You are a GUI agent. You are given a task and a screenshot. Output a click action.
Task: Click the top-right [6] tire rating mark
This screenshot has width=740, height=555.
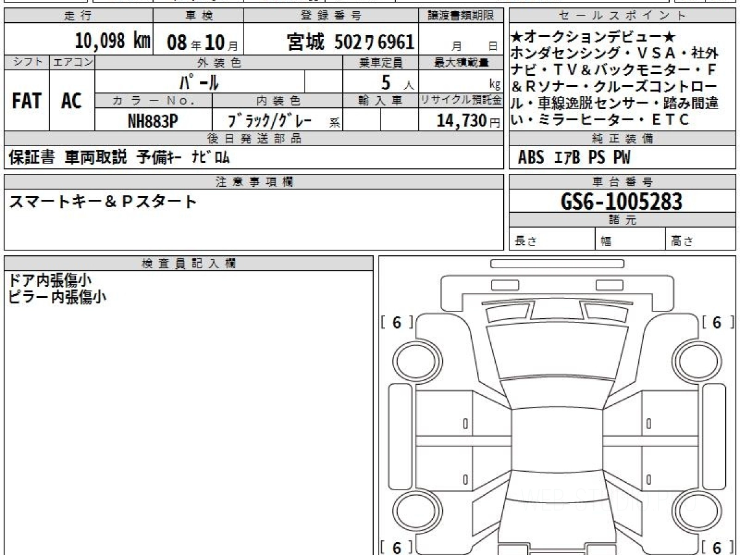tap(717, 322)
